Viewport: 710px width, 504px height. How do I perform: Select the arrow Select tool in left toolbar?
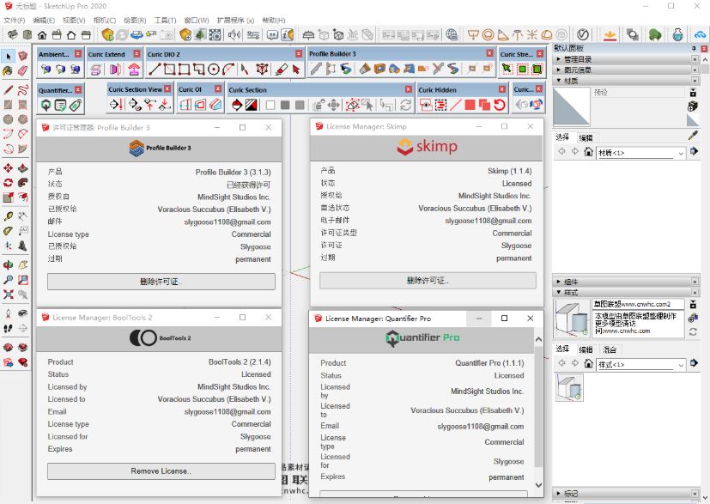click(8, 56)
